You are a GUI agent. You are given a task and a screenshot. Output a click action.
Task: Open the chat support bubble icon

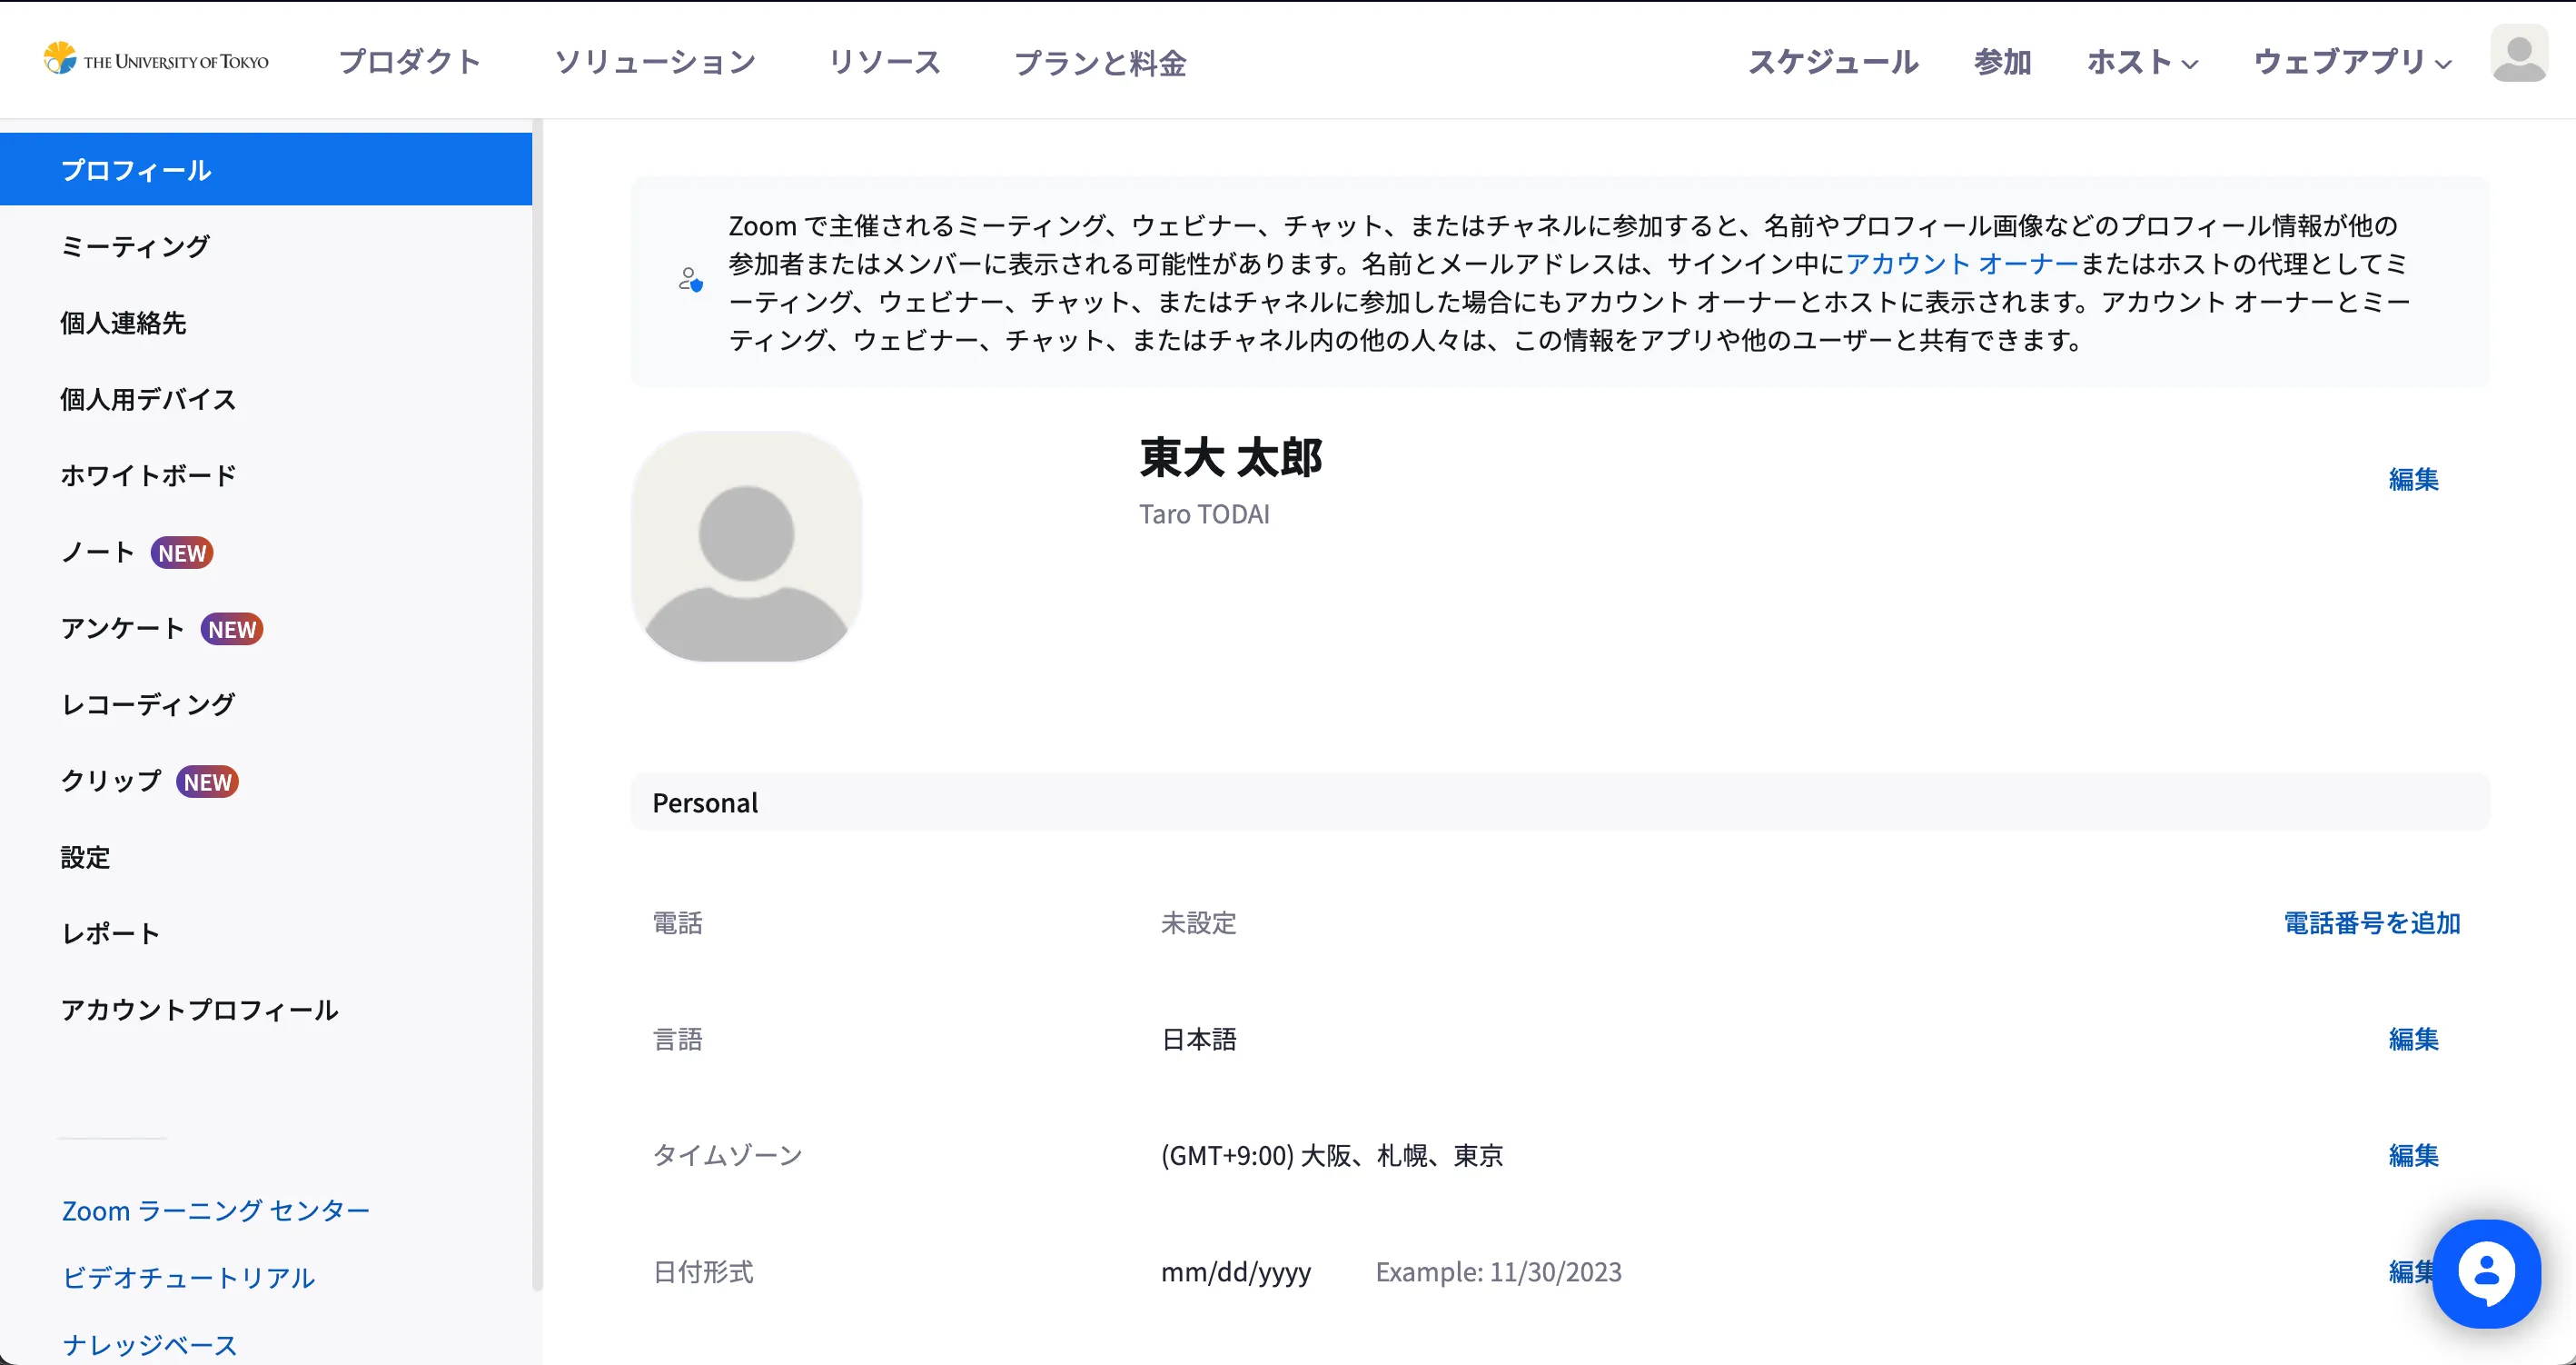point(2486,1273)
